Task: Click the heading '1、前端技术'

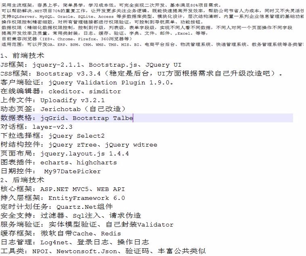Action: point(22,56)
